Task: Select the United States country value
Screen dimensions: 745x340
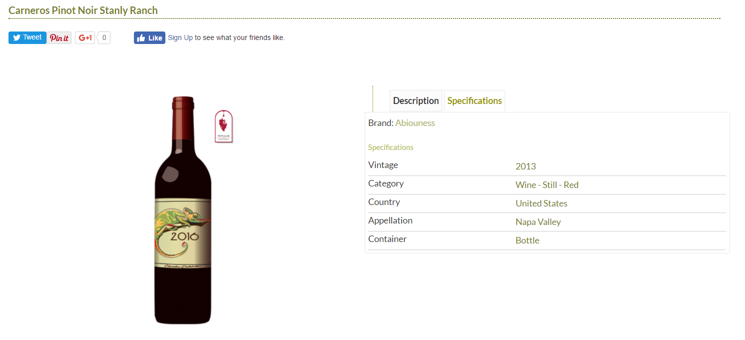Action: 541,203
